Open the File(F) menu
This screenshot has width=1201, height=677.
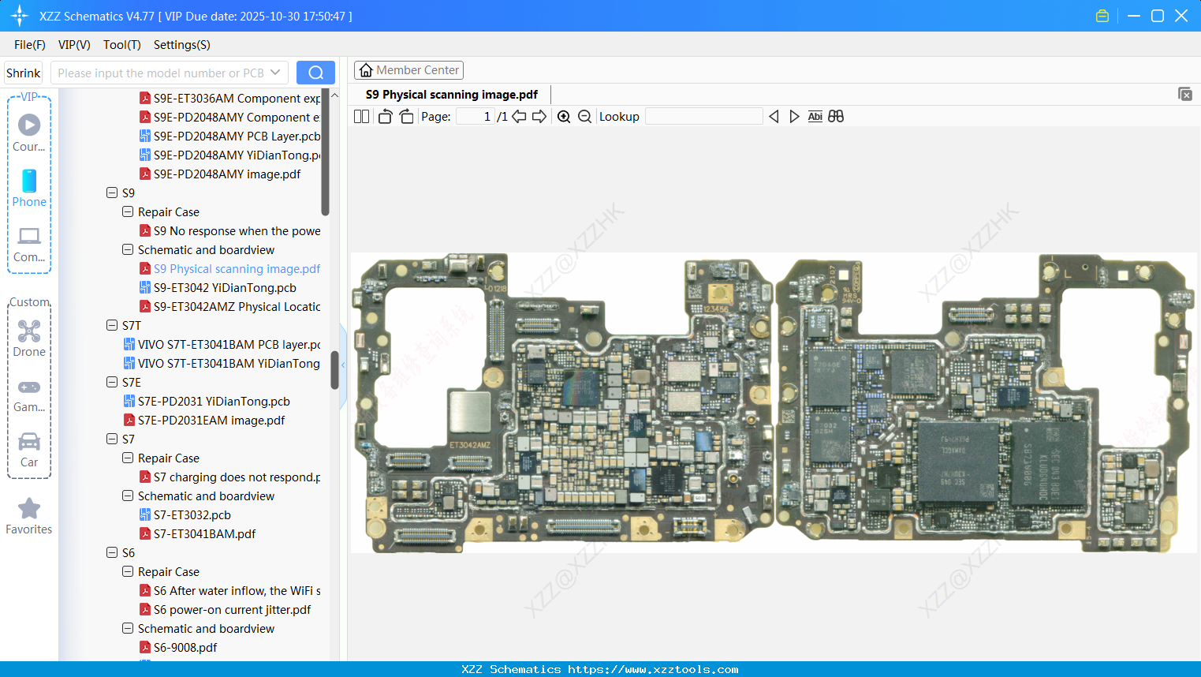coord(30,45)
